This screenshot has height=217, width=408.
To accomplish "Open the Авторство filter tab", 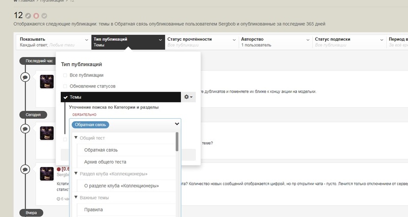I will click(x=275, y=42).
